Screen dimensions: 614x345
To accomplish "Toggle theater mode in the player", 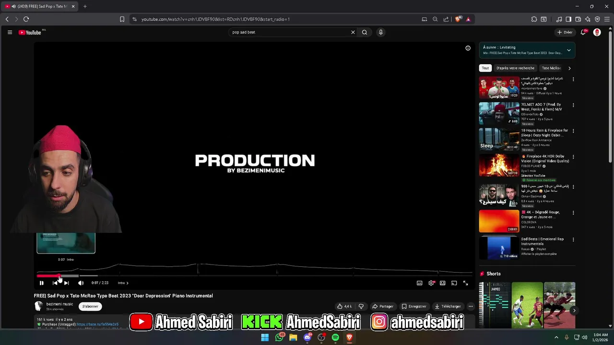I will [442, 283].
